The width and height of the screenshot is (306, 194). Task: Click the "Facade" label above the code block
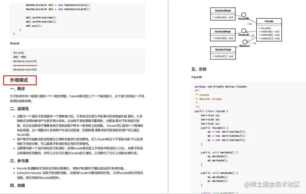197,77
